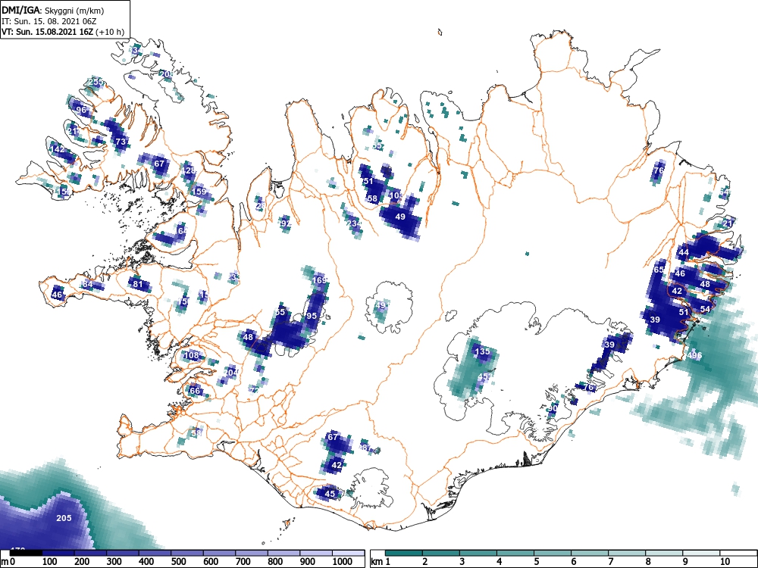The width and height of the screenshot is (758, 568).
Task: Pick the legend swatch between 900 and 1000 m
Action: 317,553
